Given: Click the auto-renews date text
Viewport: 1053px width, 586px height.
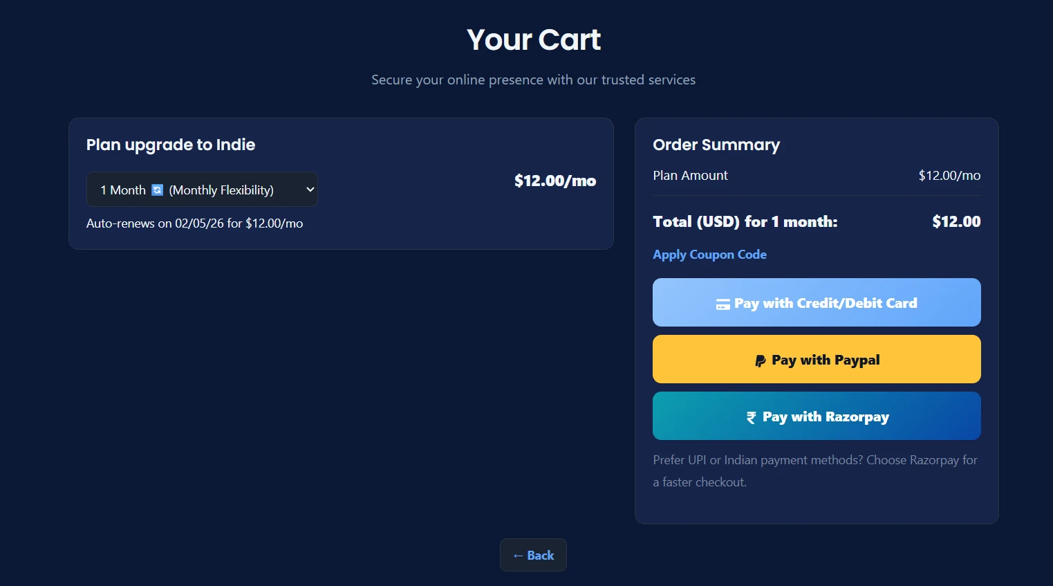Looking at the screenshot, I should point(195,223).
